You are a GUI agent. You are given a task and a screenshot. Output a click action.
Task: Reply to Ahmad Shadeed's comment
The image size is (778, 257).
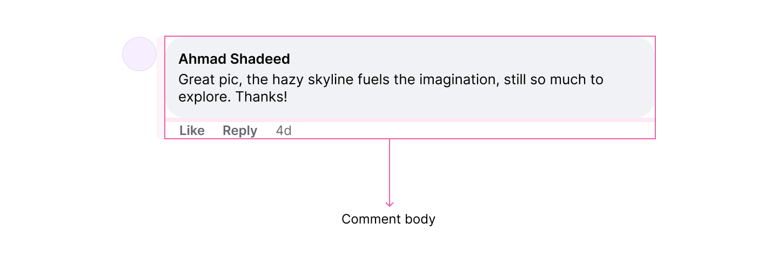pyautogui.click(x=240, y=131)
